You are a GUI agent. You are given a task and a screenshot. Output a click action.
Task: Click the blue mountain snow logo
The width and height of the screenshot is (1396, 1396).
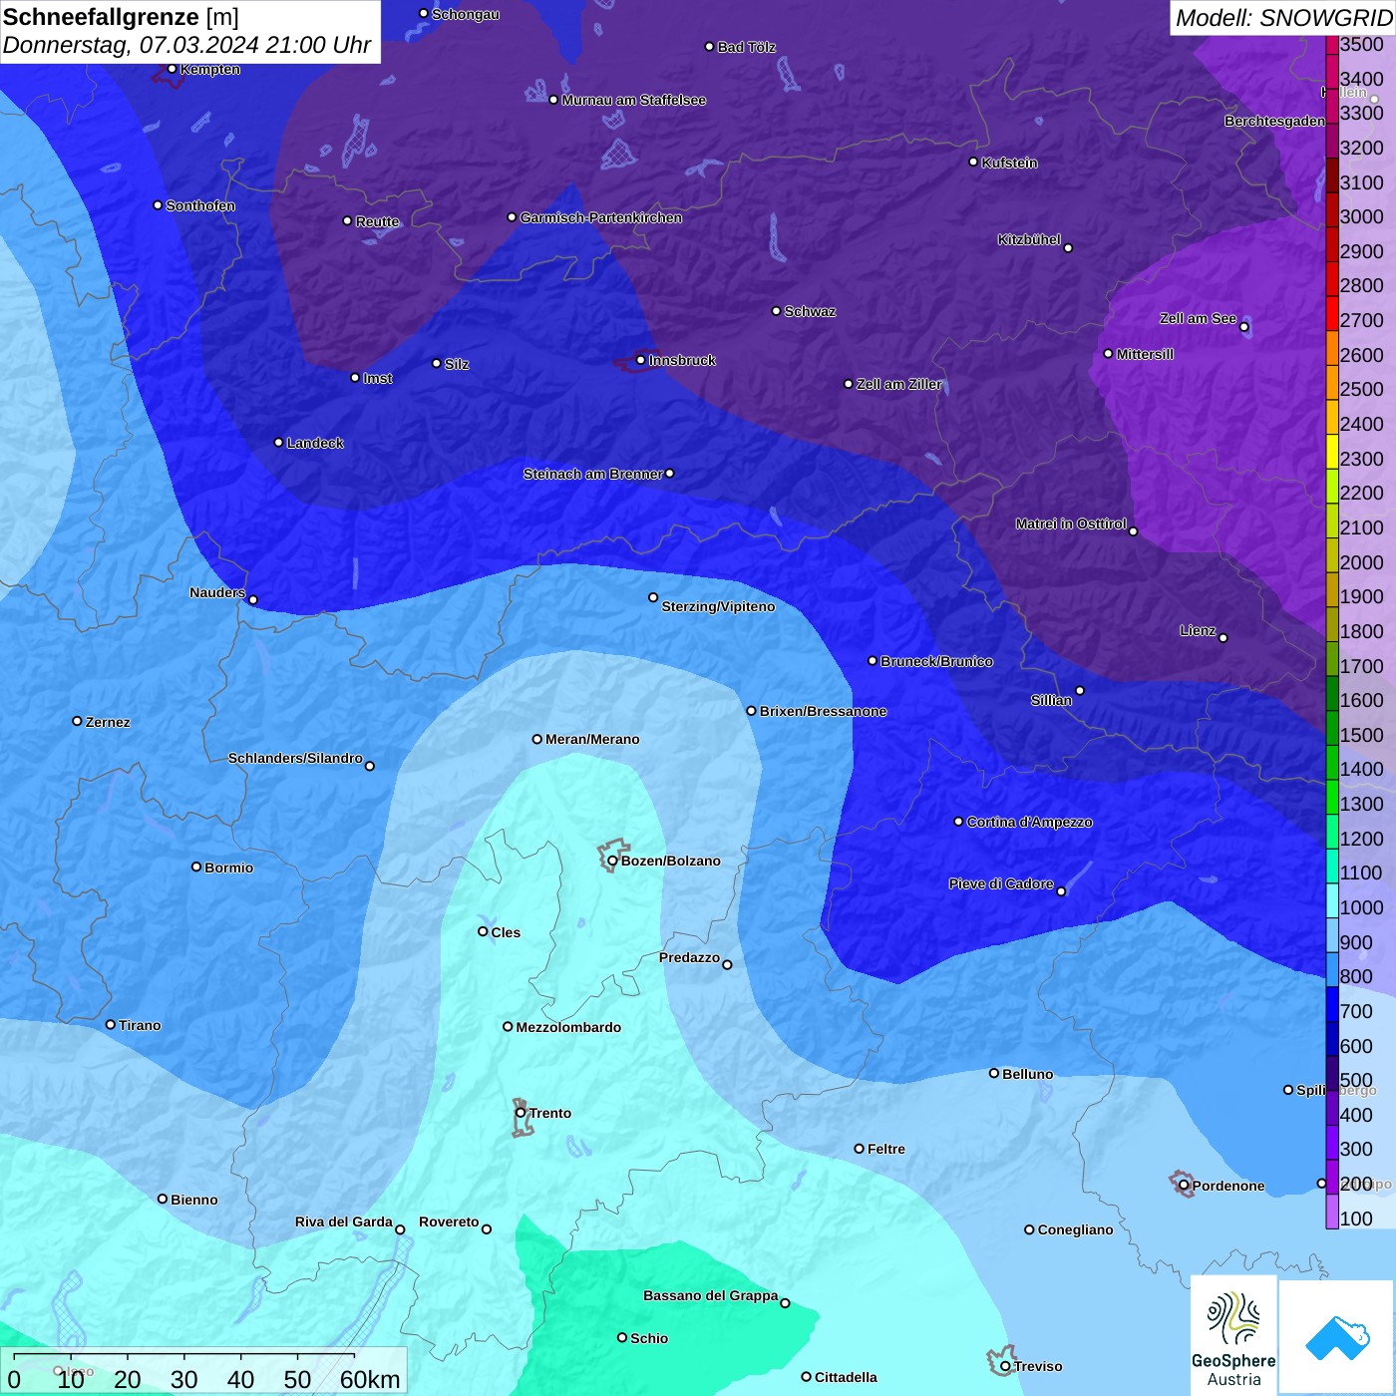point(1337,1337)
